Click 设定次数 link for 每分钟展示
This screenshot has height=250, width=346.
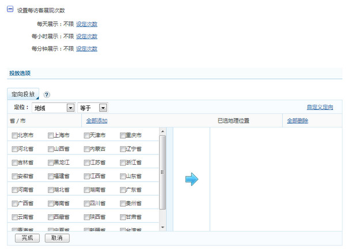click(86, 49)
